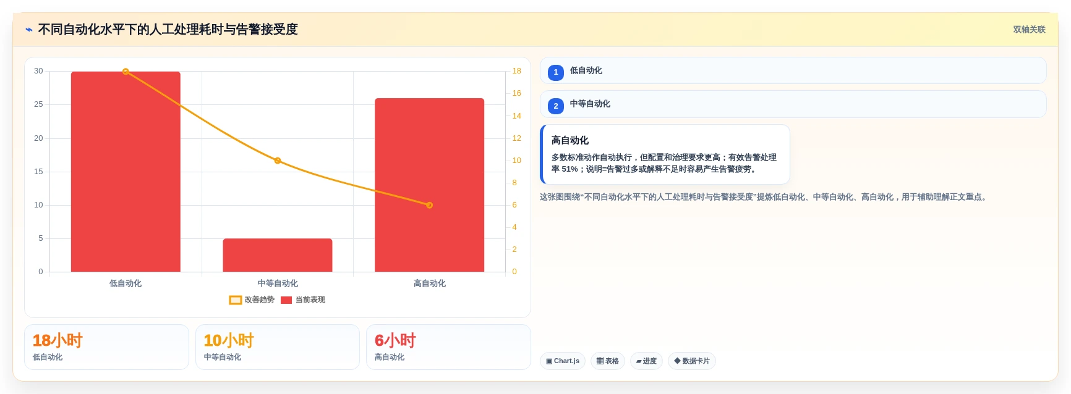1071x394 pixels.
Task: Click the number 2 circle badge
Action: [556, 106]
